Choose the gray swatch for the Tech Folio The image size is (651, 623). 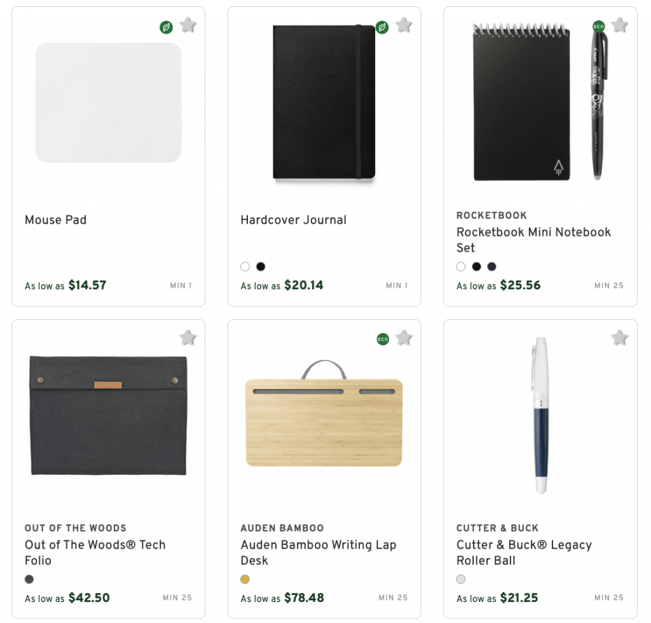(29, 579)
